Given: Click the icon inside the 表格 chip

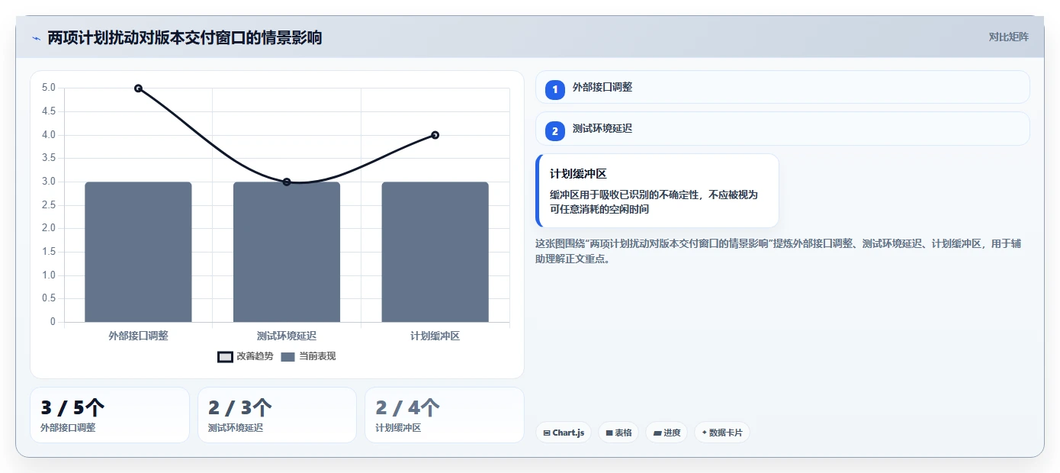Looking at the screenshot, I should 609,433.
